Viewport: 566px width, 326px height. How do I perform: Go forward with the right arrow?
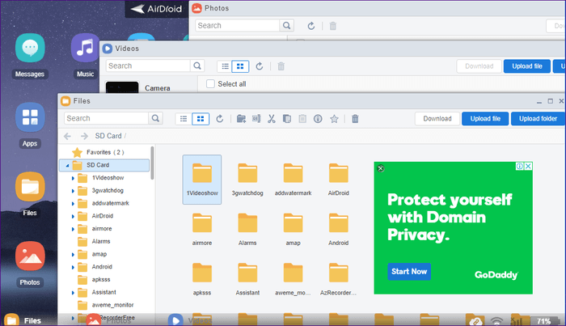point(84,136)
